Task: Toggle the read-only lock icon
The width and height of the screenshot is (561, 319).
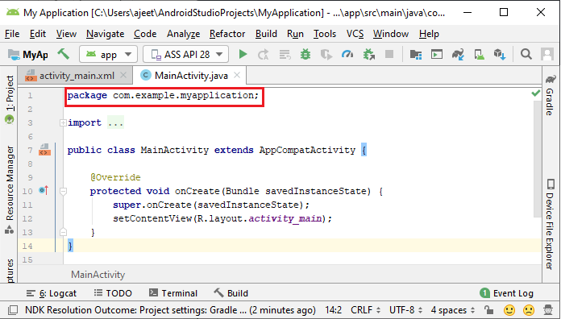Action: pyautogui.click(x=488, y=310)
